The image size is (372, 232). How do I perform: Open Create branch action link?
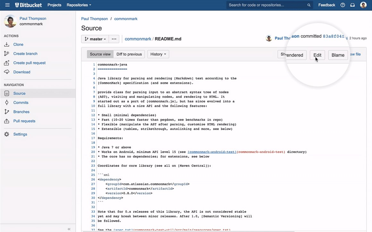tap(25, 54)
